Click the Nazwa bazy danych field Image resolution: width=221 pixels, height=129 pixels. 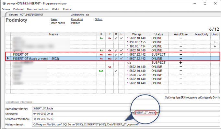point(126,108)
